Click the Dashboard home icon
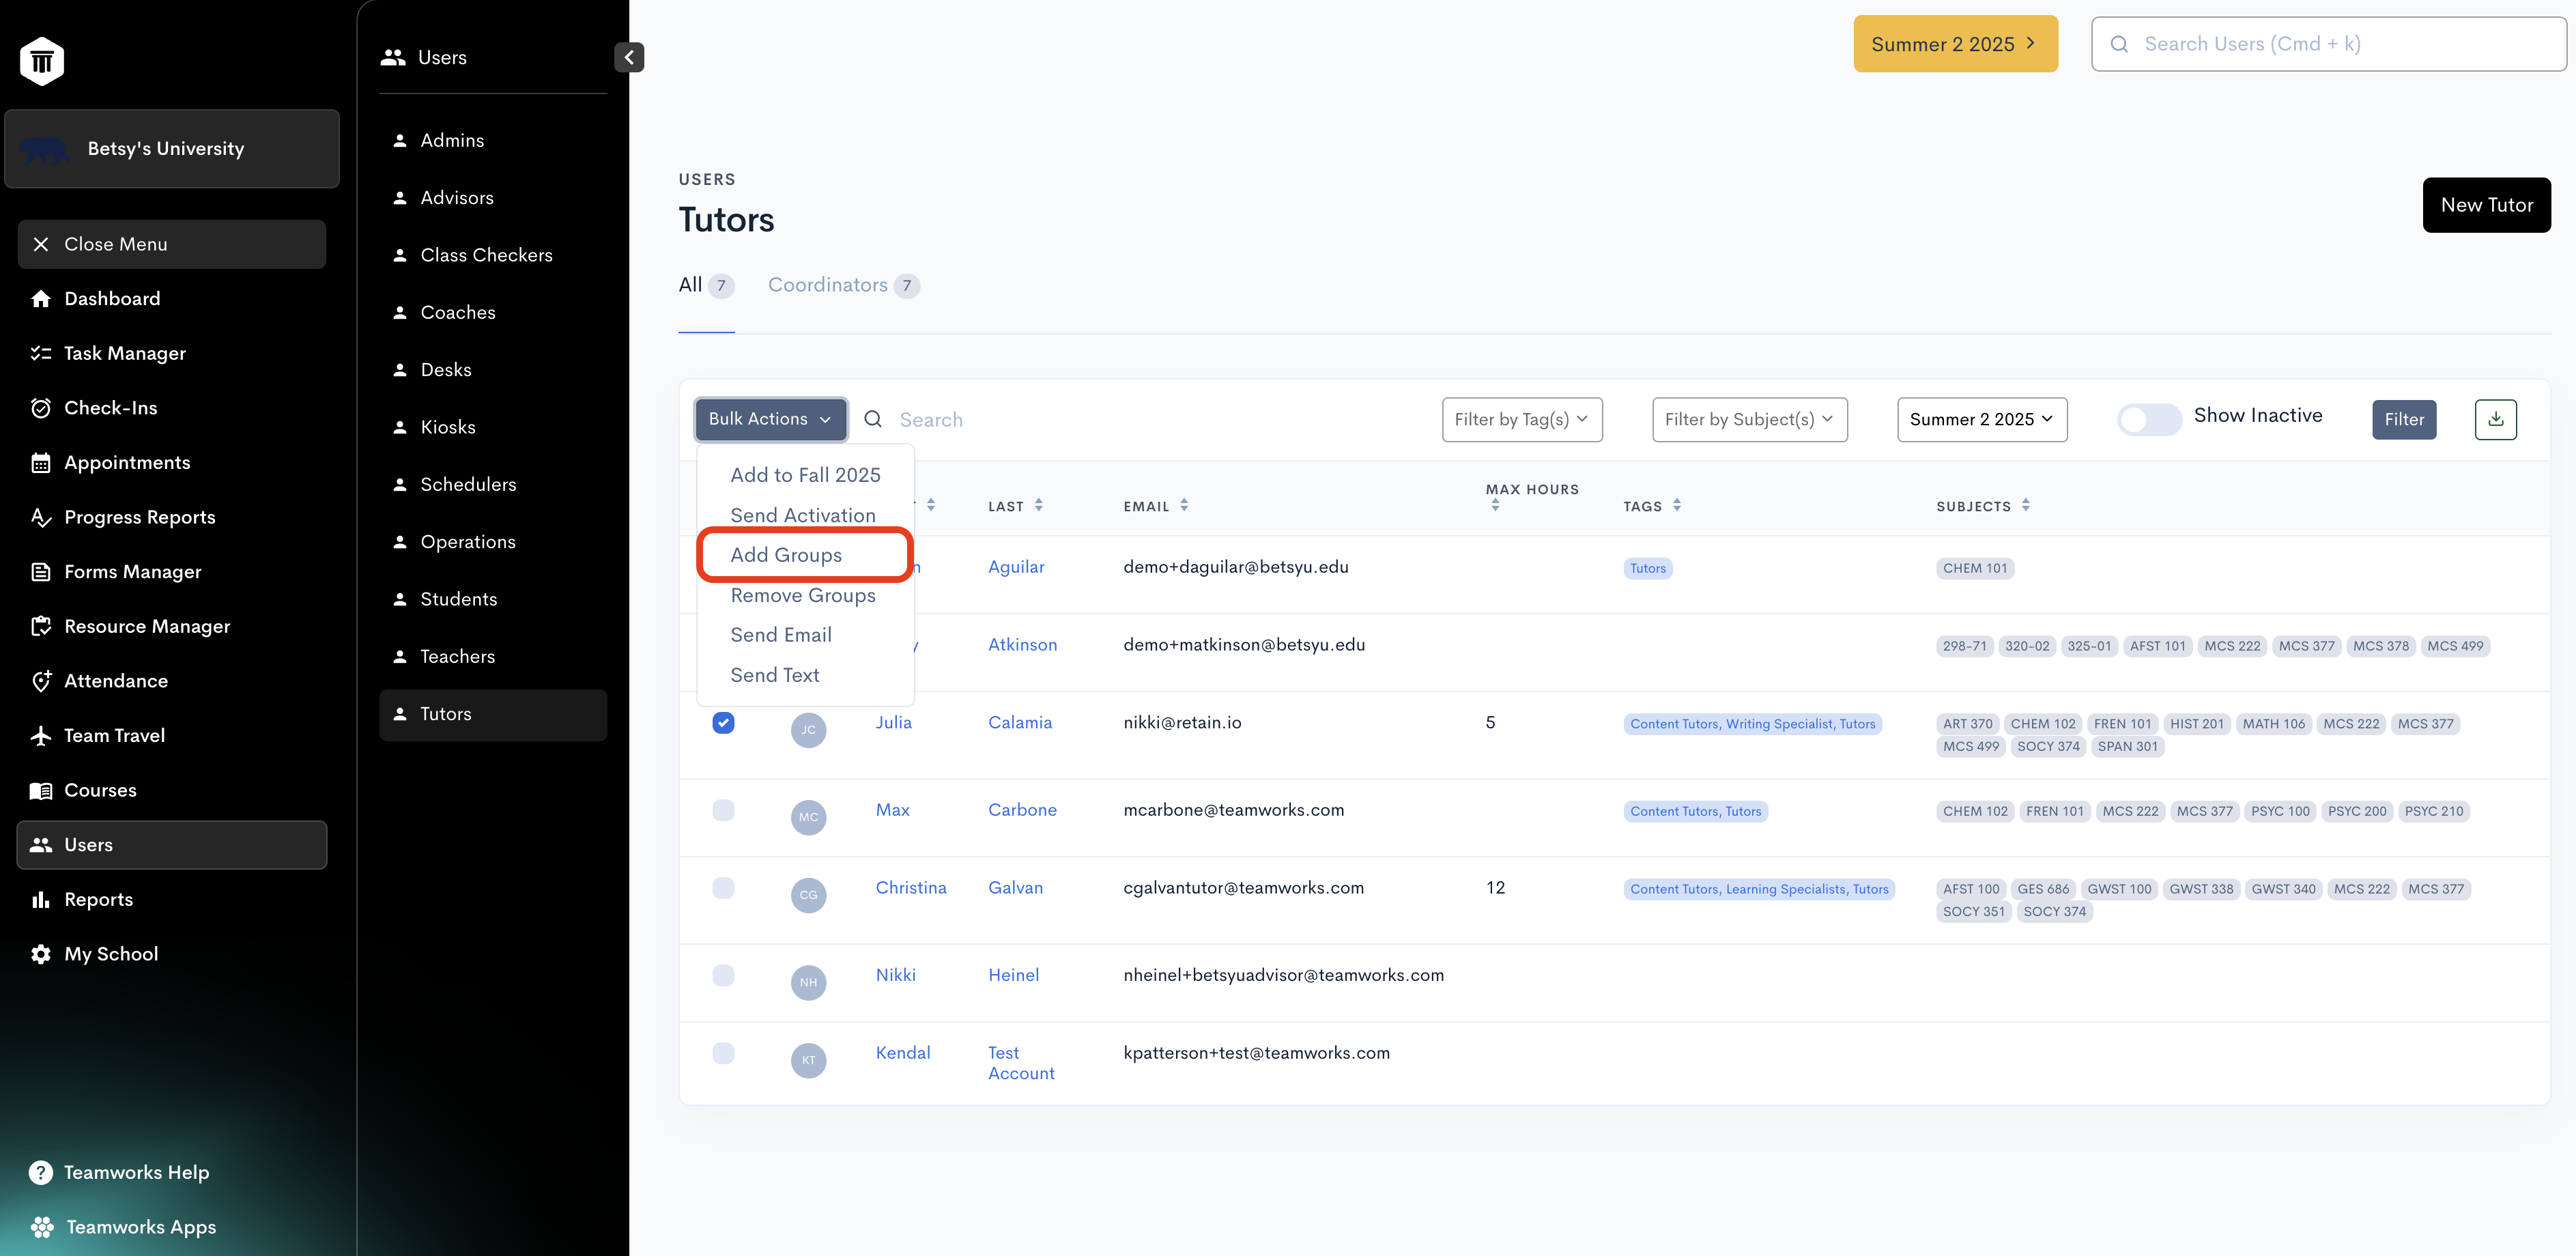The image size is (2576, 1256). click(x=41, y=299)
